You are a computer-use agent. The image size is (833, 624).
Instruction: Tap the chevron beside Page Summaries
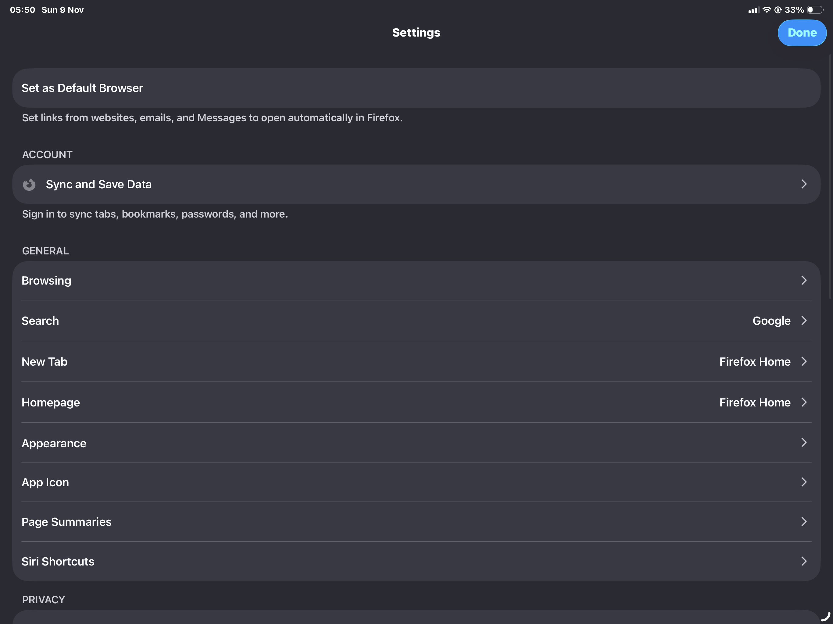(x=804, y=522)
